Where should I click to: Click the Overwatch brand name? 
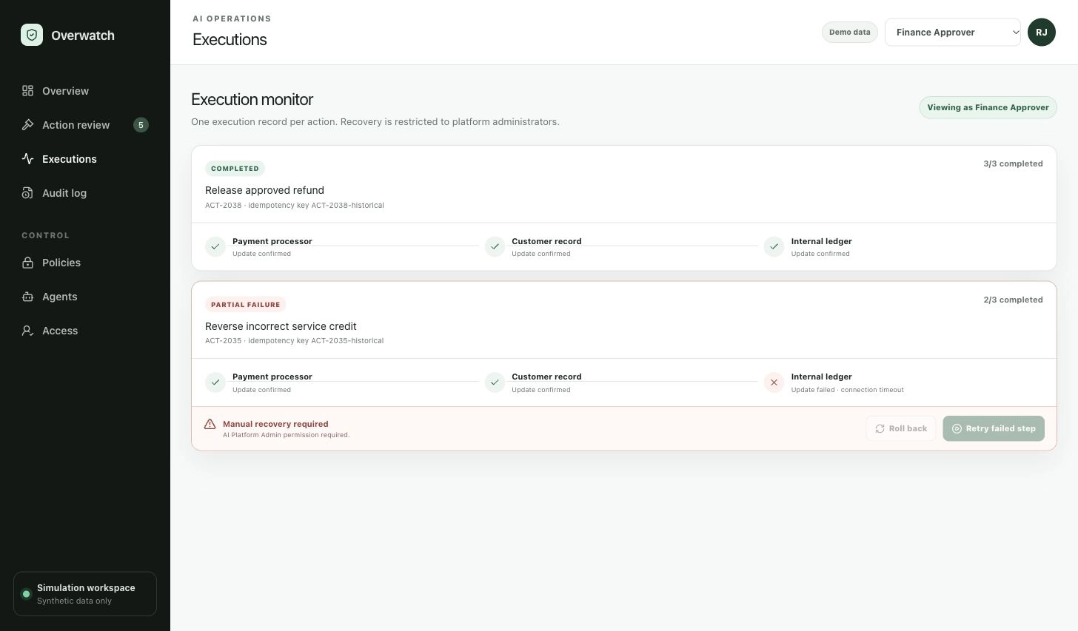click(x=83, y=36)
